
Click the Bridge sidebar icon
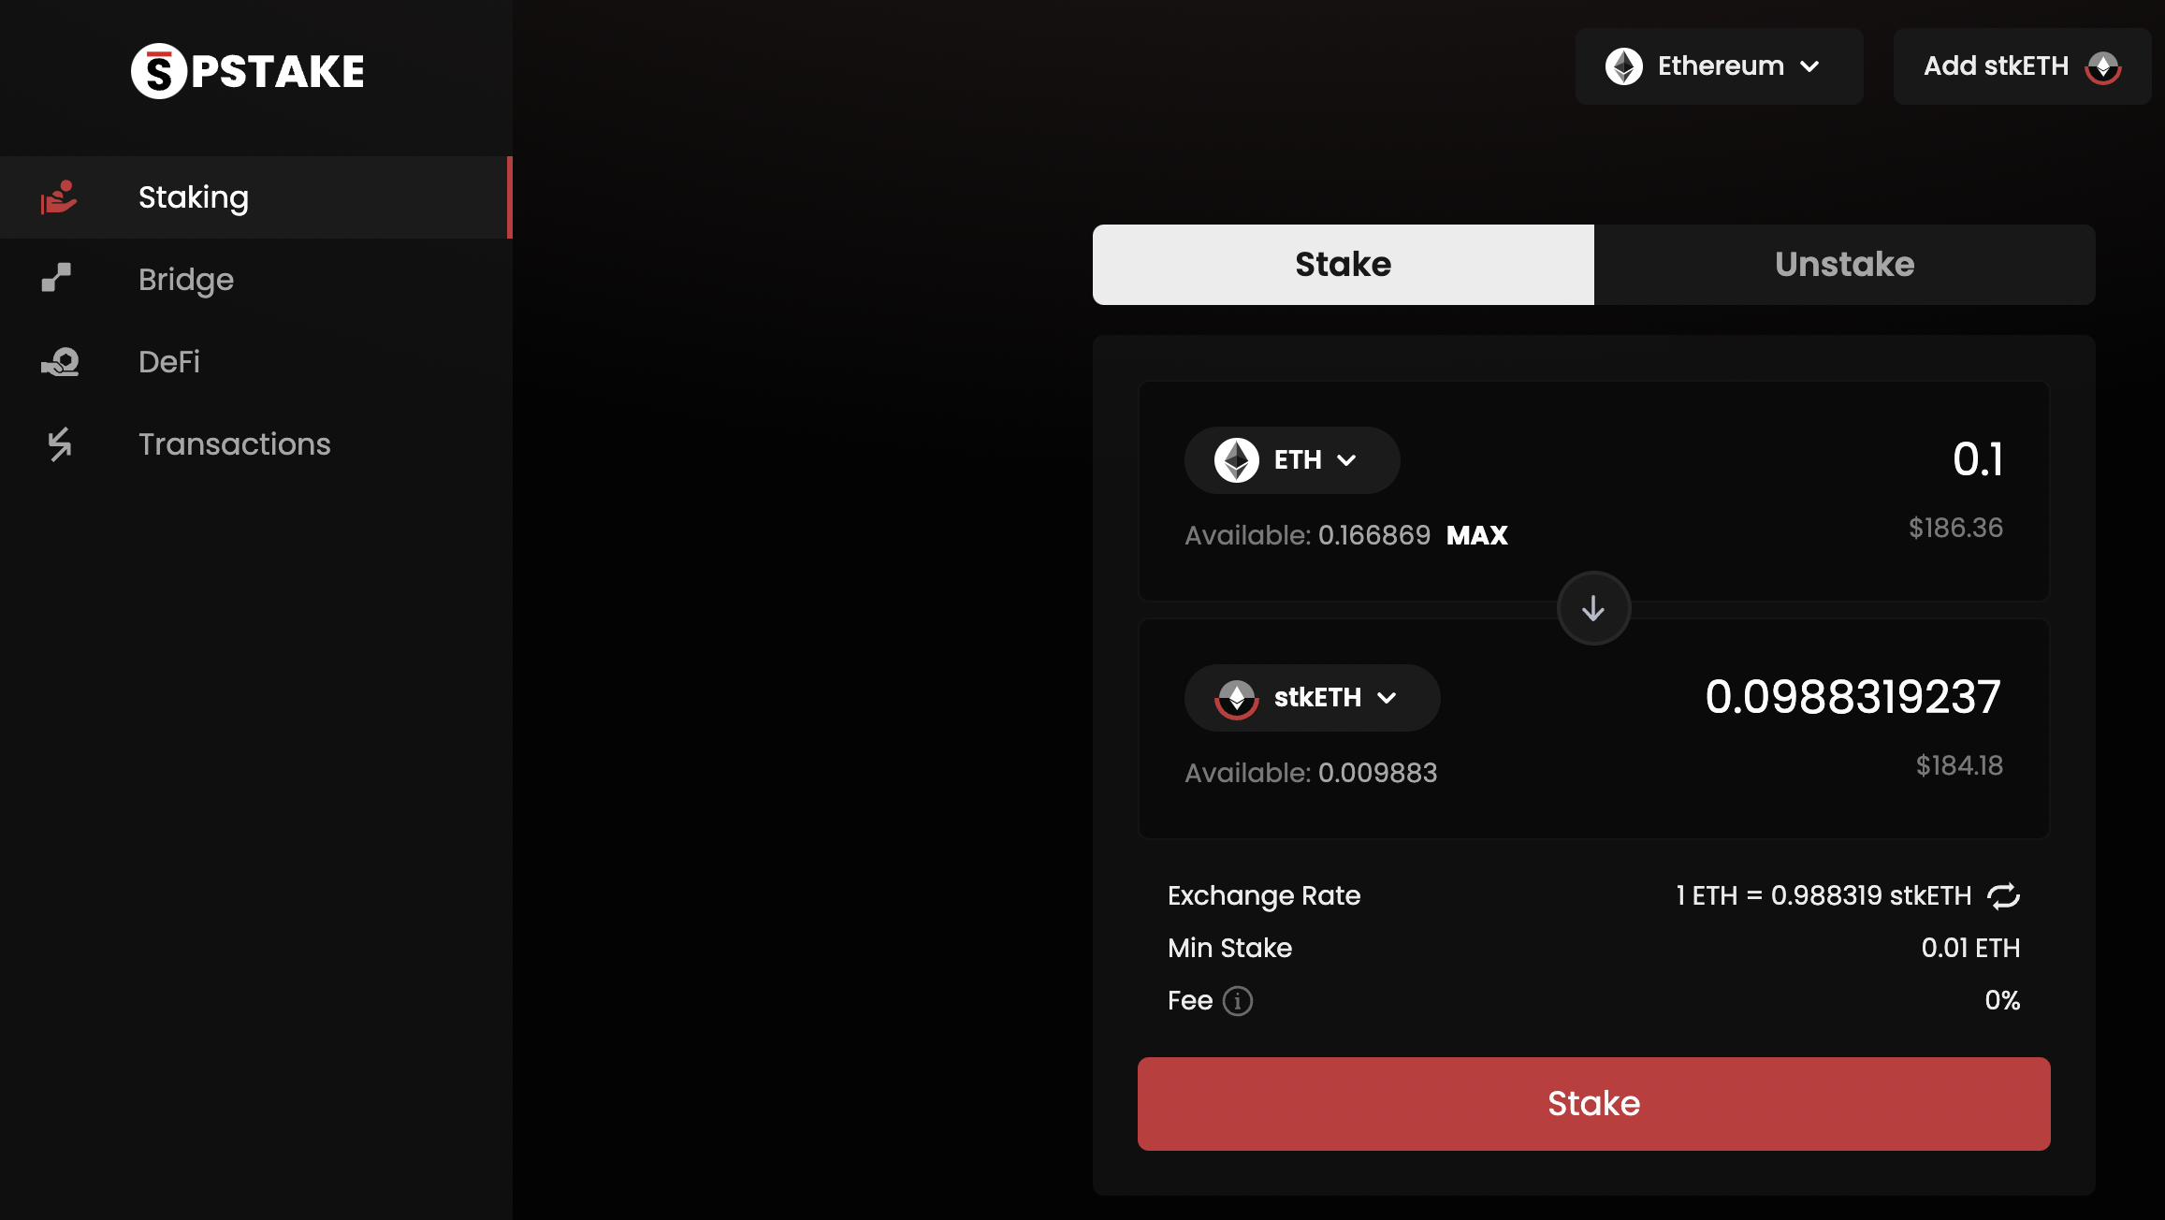55,278
